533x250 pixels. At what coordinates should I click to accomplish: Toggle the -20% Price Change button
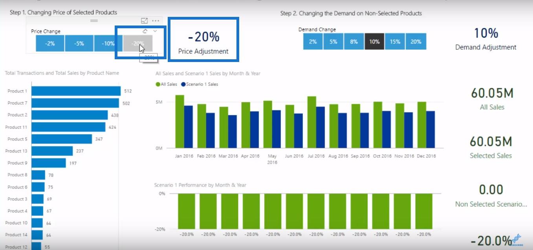pyautogui.click(x=137, y=43)
